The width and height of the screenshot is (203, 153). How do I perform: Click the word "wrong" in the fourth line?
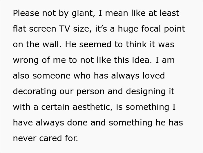[x=26, y=61]
